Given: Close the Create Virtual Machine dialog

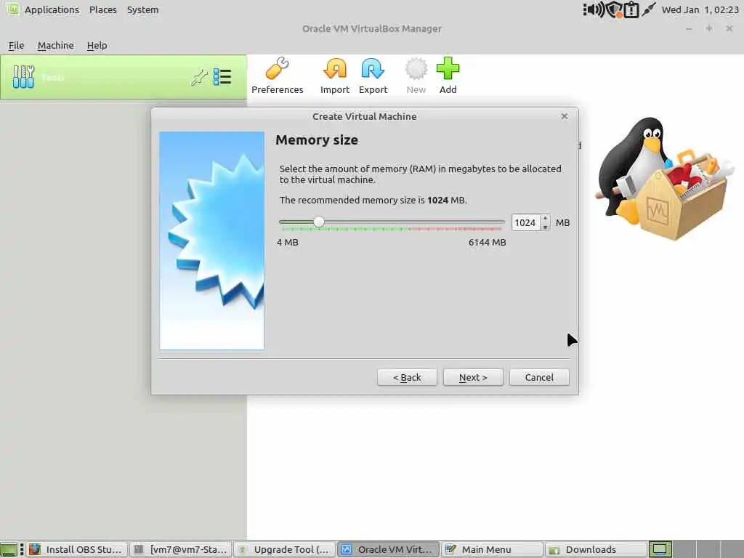Looking at the screenshot, I should click(x=564, y=116).
